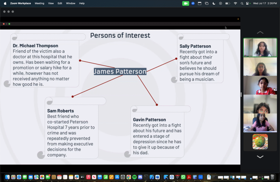Click the green camera icon in menu bar
280x182 pixels.
[186, 3]
